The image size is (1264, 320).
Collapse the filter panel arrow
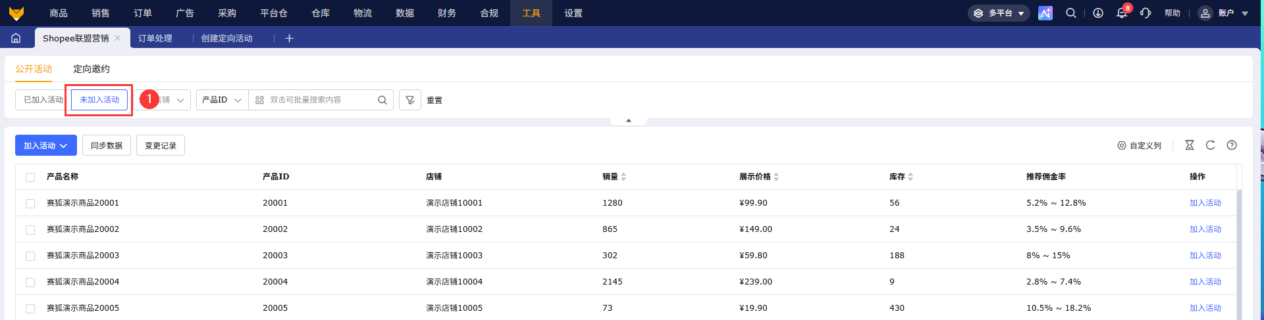point(629,121)
